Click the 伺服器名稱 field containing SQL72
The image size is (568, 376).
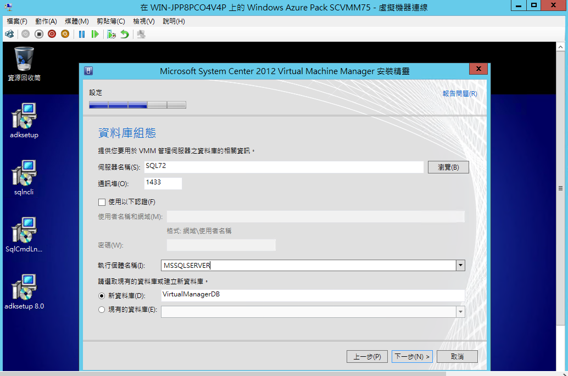284,167
